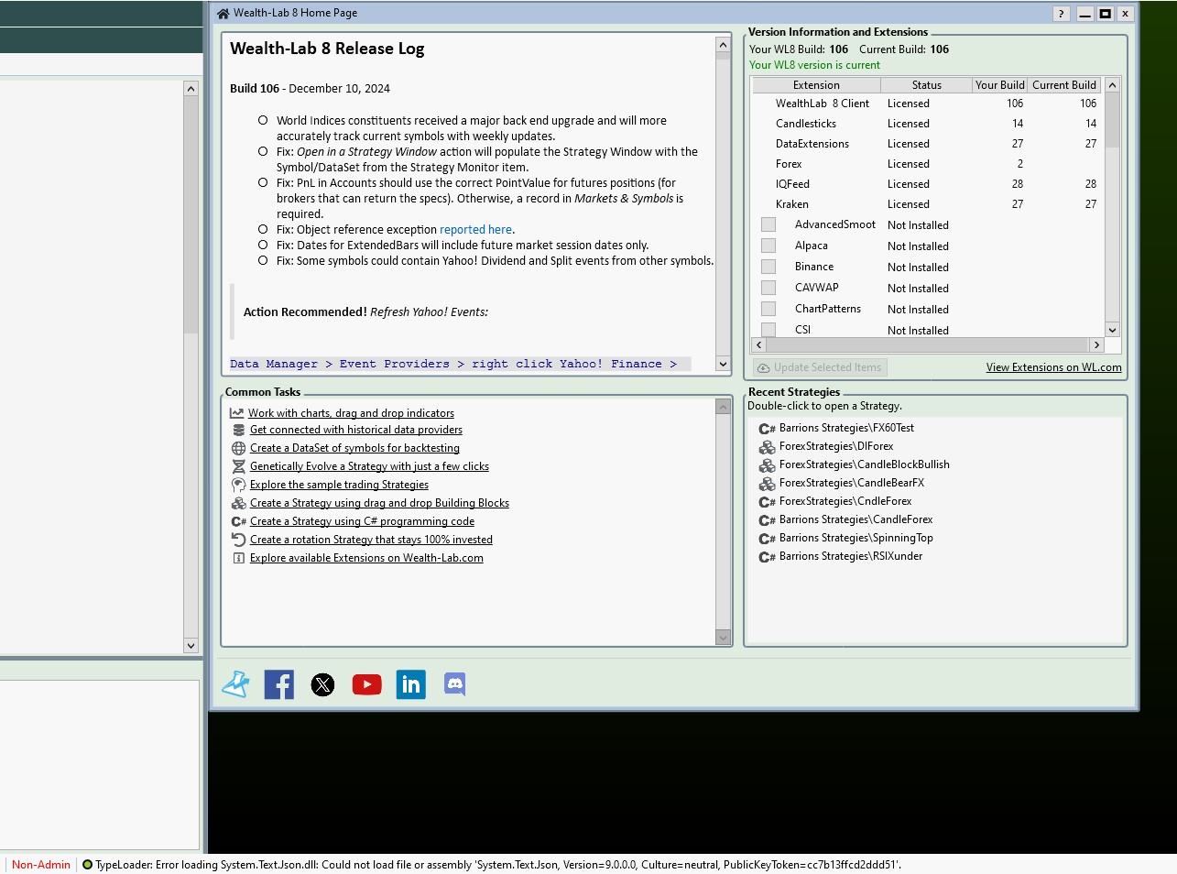1177x874 pixels.
Task: Click Update Selected Items button
Action: 820,367
